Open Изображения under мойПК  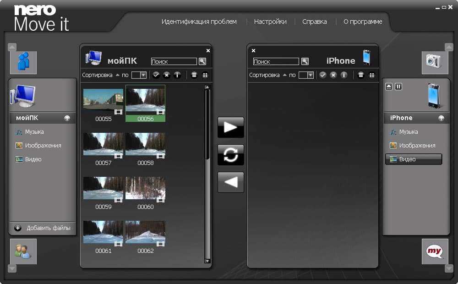pyautogui.click(x=38, y=146)
